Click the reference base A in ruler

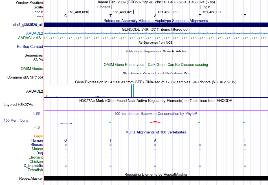[155, 16]
